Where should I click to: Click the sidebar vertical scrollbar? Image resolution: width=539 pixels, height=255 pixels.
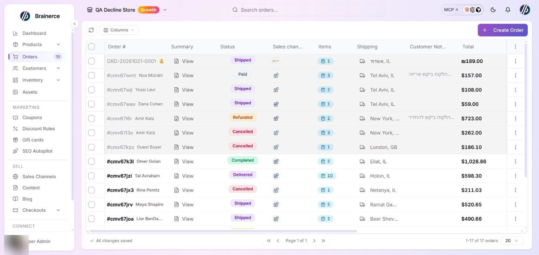(72, 116)
